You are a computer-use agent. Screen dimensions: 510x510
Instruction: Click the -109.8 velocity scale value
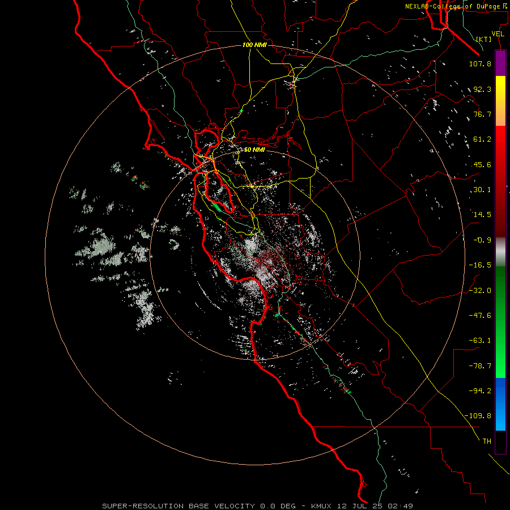click(x=478, y=416)
